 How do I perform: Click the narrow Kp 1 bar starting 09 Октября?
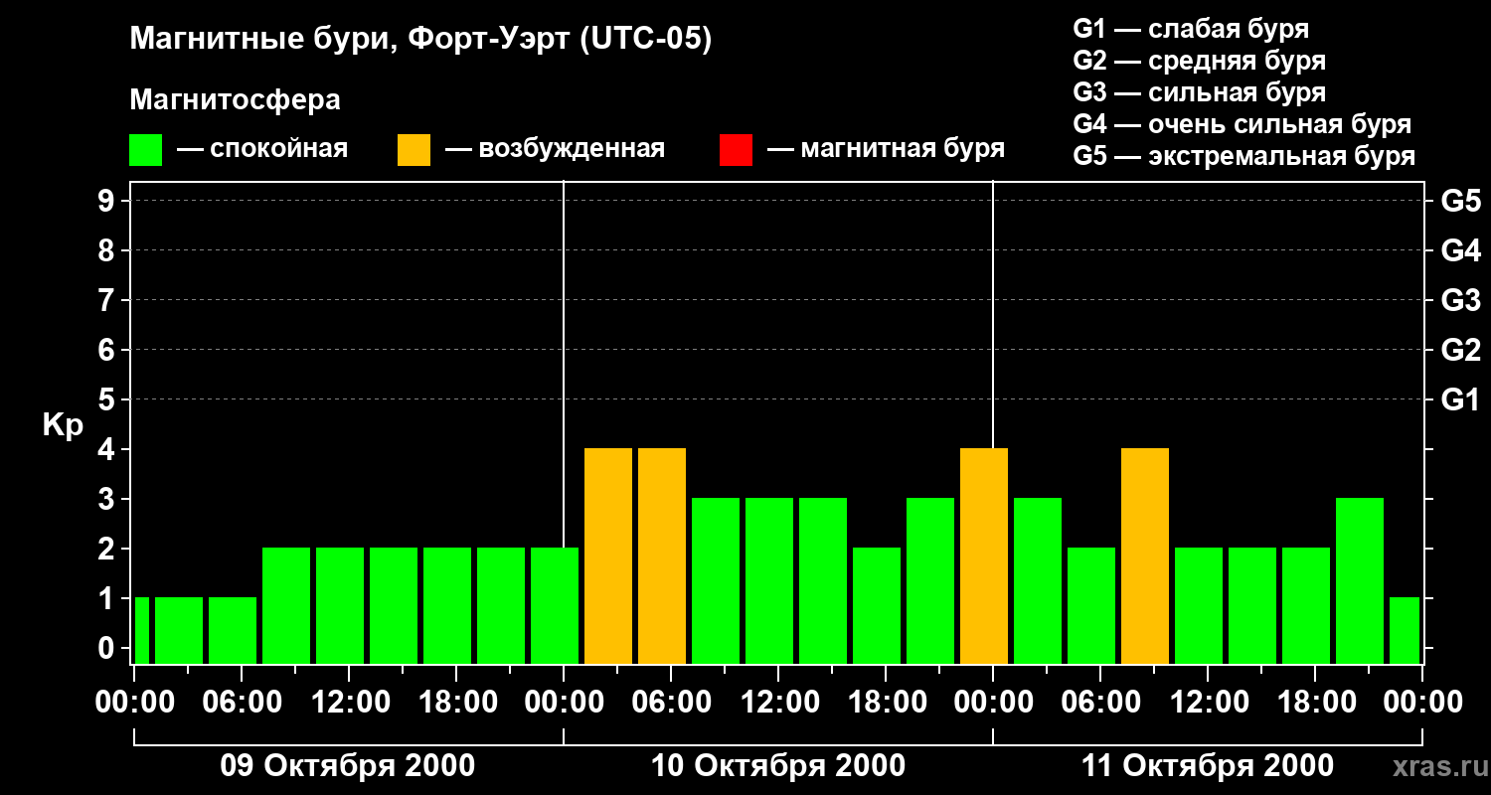pos(141,631)
